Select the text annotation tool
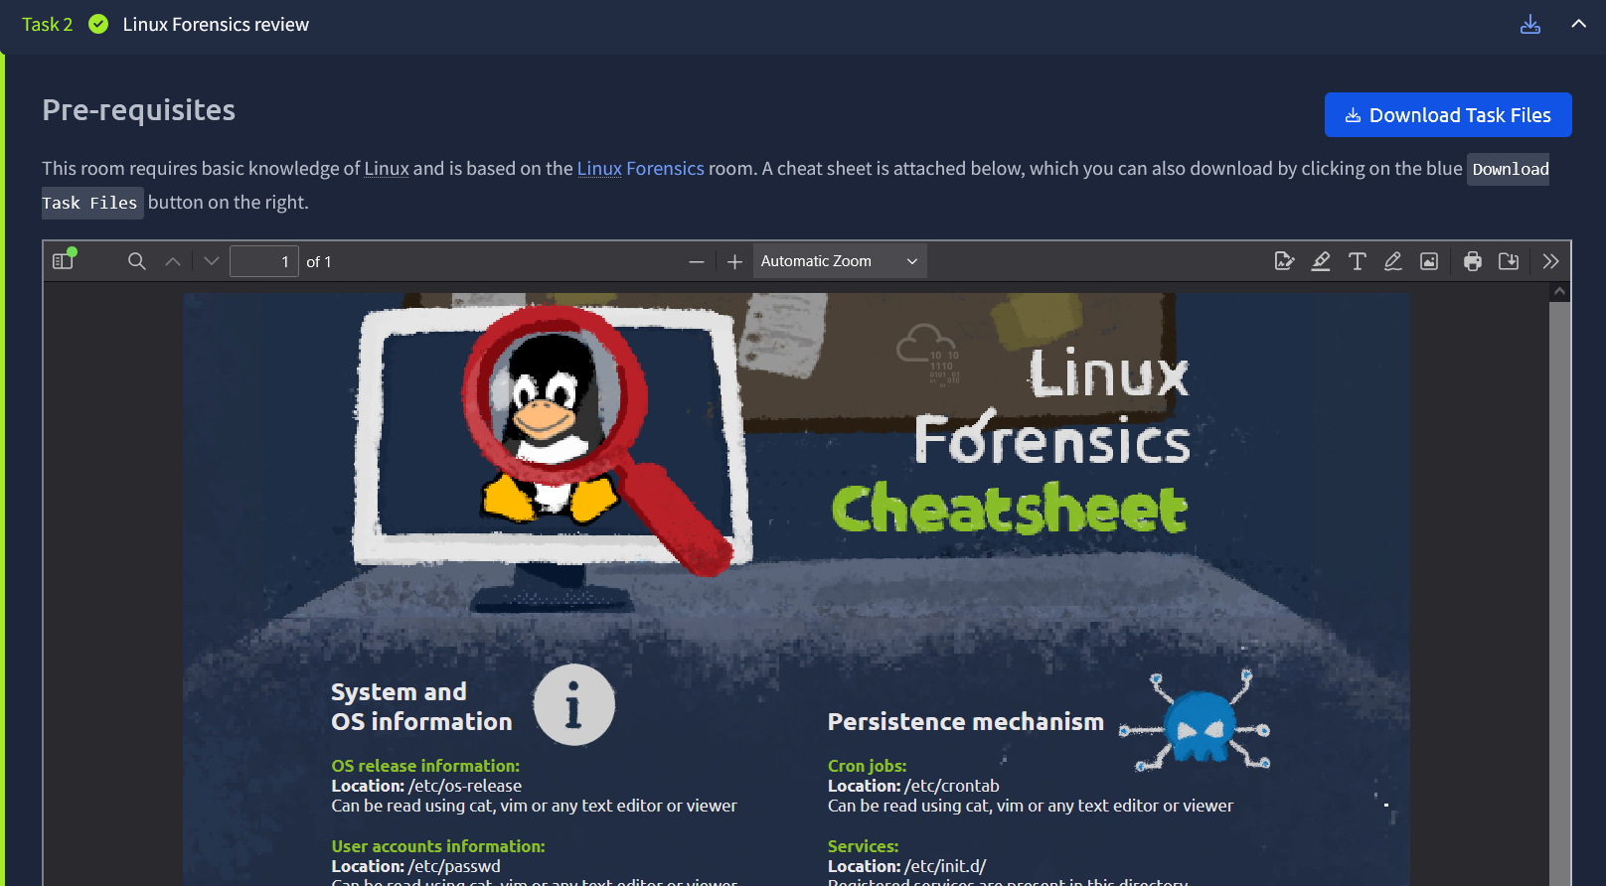1606x886 pixels. click(1357, 261)
